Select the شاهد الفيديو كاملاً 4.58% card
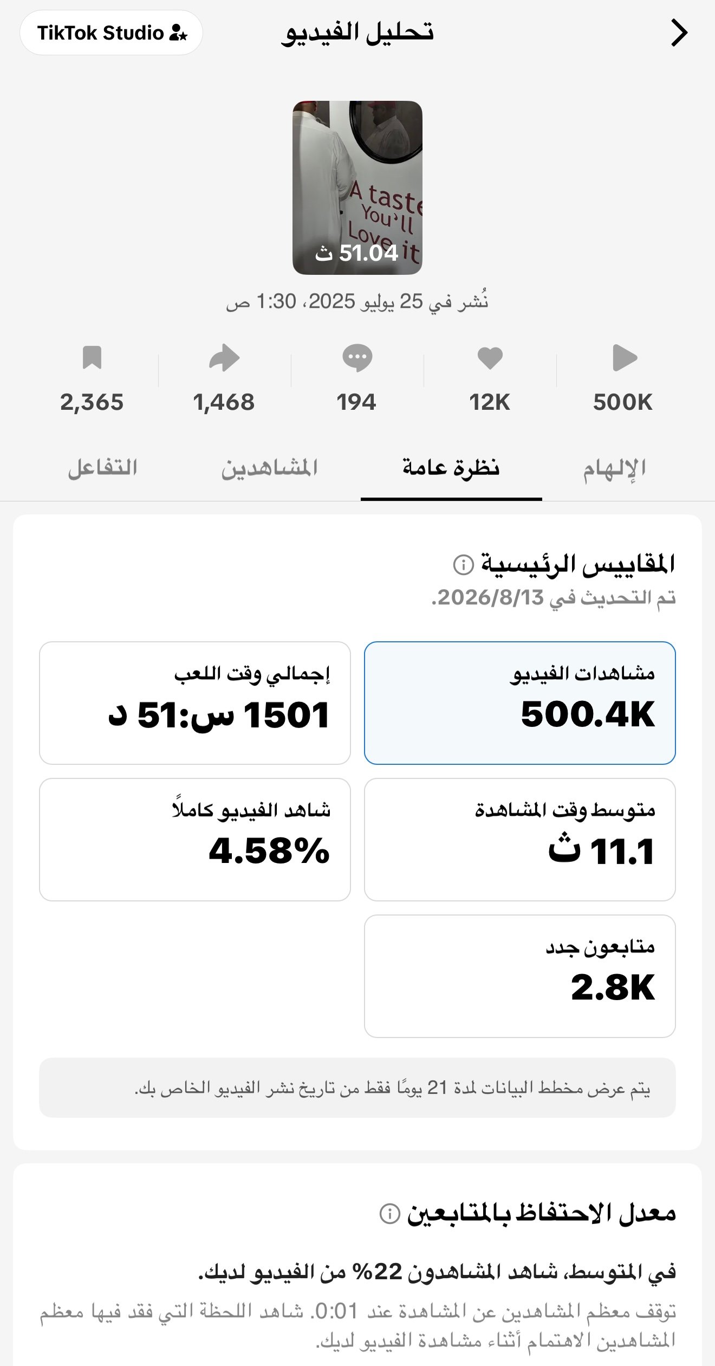 195,840
